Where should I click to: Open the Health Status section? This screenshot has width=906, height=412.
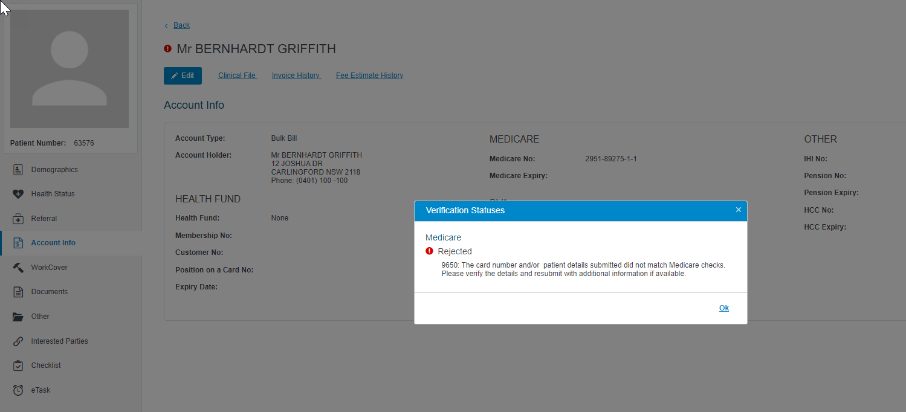(x=53, y=194)
